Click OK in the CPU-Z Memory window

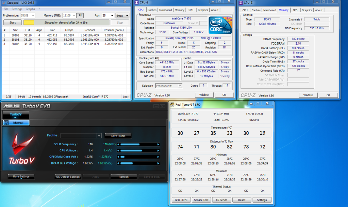pos(329,95)
